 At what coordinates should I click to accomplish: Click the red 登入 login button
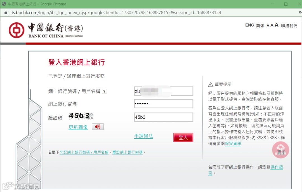coord(183,137)
